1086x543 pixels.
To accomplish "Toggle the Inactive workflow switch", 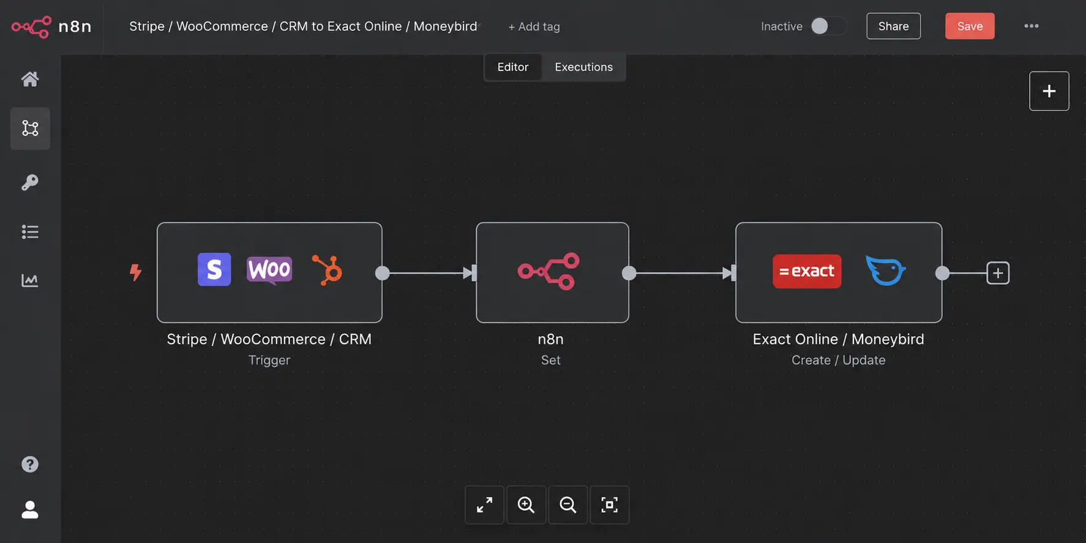I will pyautogui.click(x=828, y=26).
